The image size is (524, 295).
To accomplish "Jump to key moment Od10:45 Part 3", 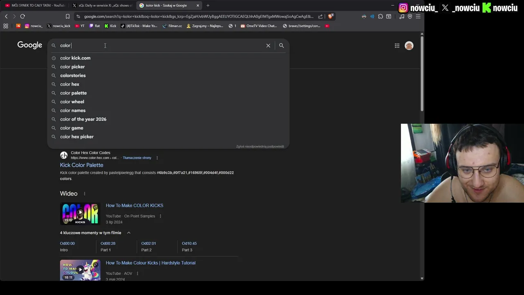I will click(189, 247).
